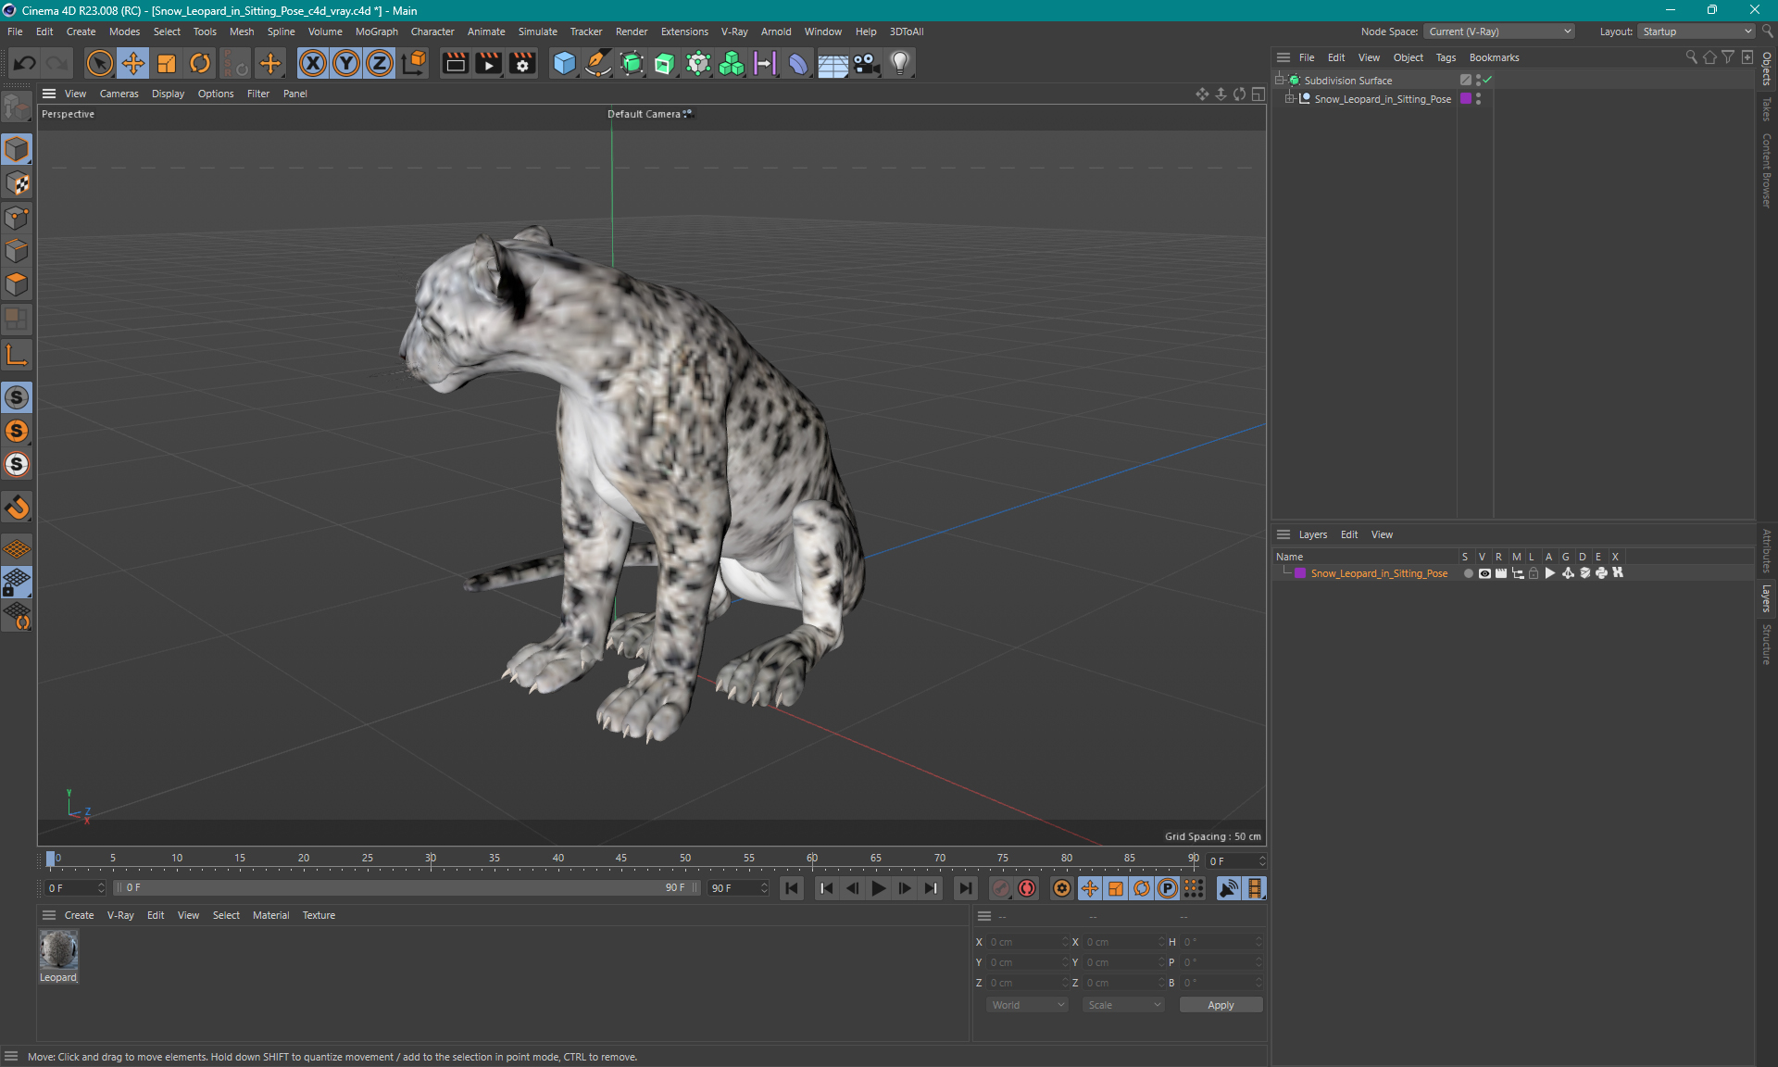Screen dimensions: 1778x1067
Task: Click the Undo arrow icon
Action: 25,63
